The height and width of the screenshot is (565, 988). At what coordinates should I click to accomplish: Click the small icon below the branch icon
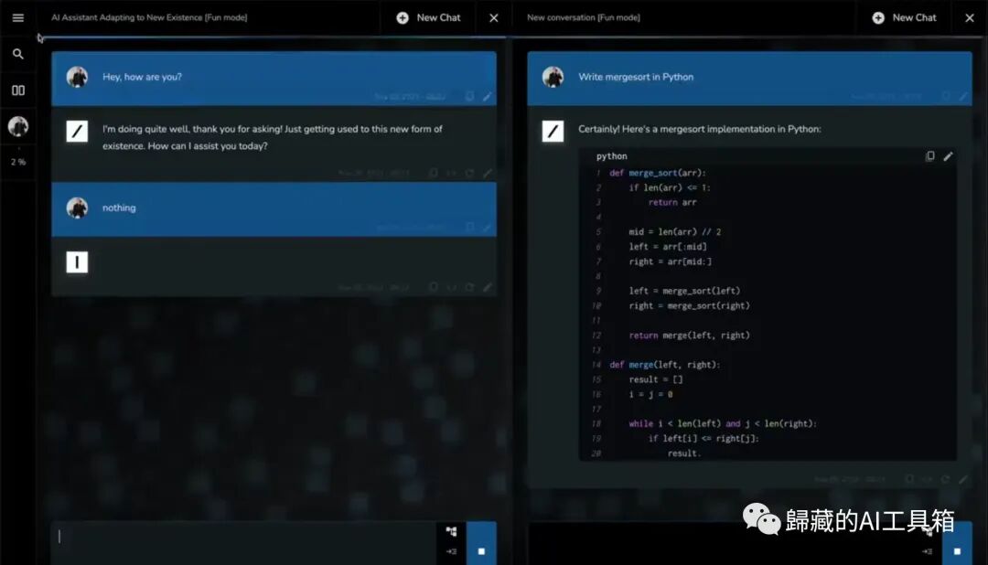coord(451,552)
